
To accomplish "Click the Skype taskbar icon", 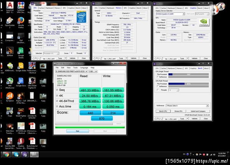I will click(16, 154).
